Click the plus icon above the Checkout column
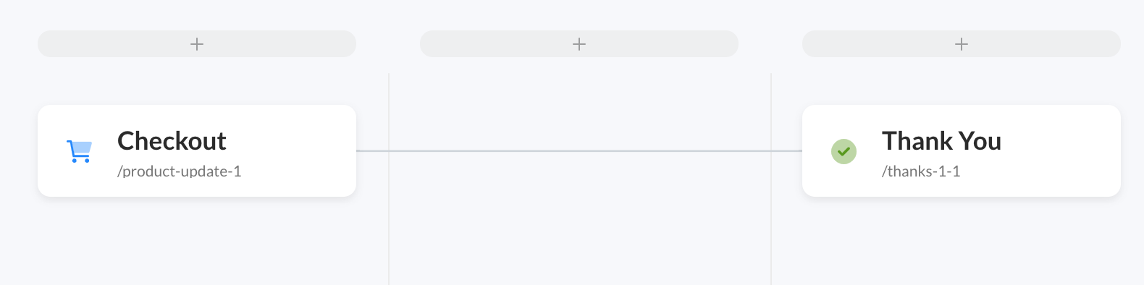1144x285 pixels. (x=197, y=44)
